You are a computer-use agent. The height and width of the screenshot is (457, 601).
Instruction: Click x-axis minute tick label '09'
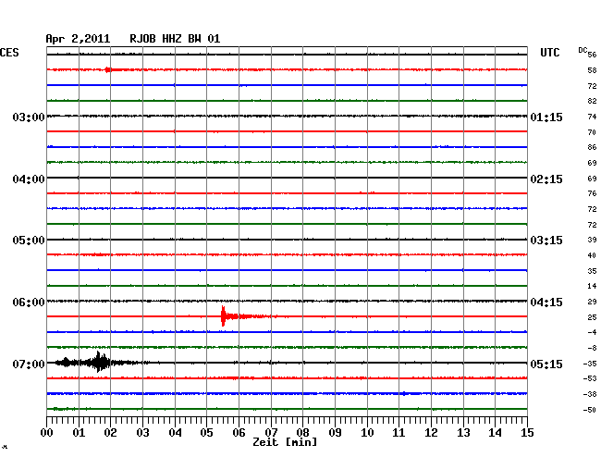pyautogui.click(x=335, y=432)
